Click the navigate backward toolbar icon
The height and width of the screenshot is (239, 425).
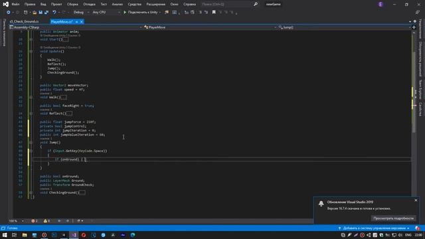point(9,12)
